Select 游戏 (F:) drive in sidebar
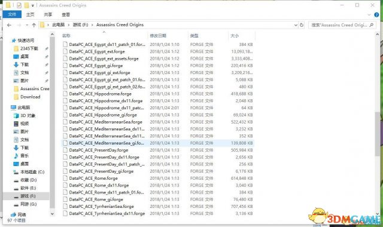383x227 pixels. [28, 196]
